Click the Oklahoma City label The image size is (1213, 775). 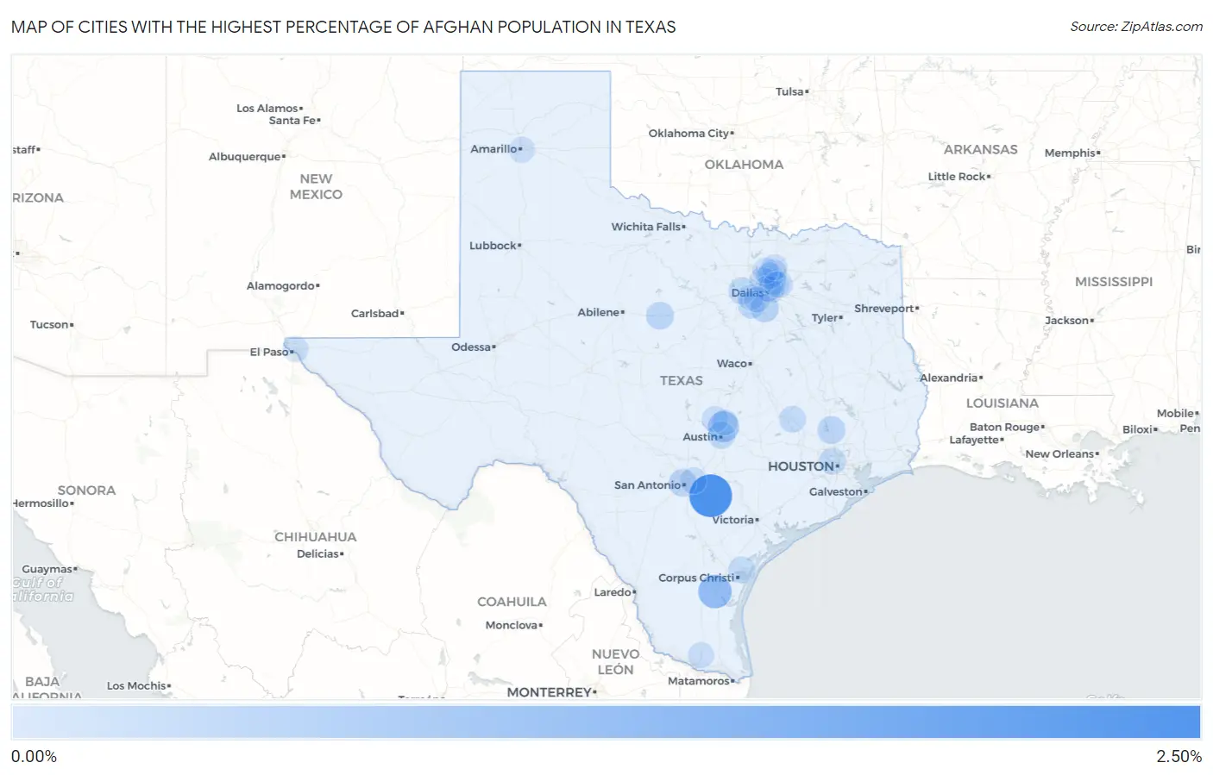(x=688, y=134)
